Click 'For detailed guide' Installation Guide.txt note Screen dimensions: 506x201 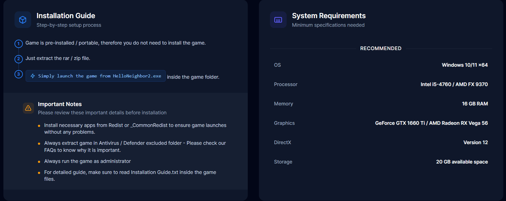tap(130, 176)
